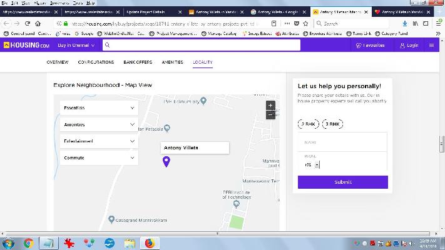Click the Firefox Search box
Viewport: 445px width, 250px height.
point(351,24)
